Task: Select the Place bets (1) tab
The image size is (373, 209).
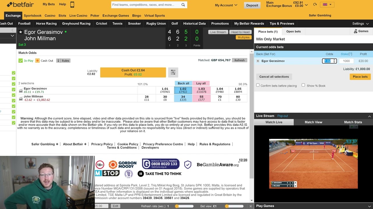Action: (x=268, y=32)
